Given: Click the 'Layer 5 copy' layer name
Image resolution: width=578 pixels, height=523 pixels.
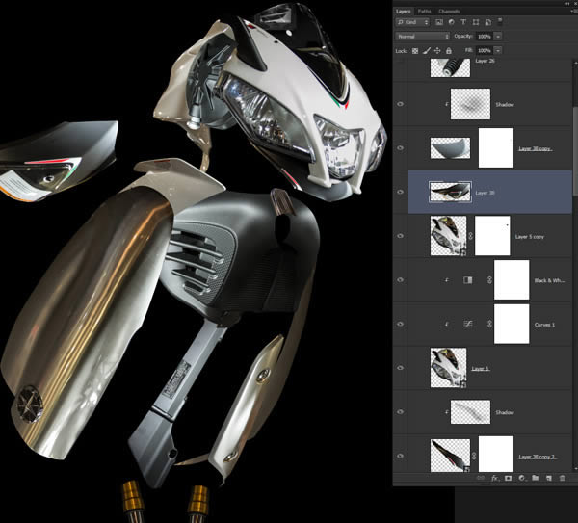Looking at the screenshot, I should tap(529, 237).
